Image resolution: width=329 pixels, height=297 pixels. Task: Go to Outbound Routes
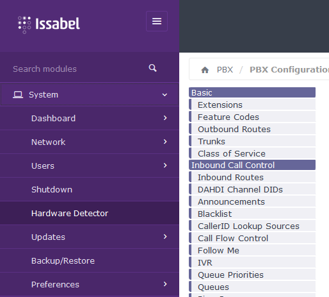[x=234, y=130]
